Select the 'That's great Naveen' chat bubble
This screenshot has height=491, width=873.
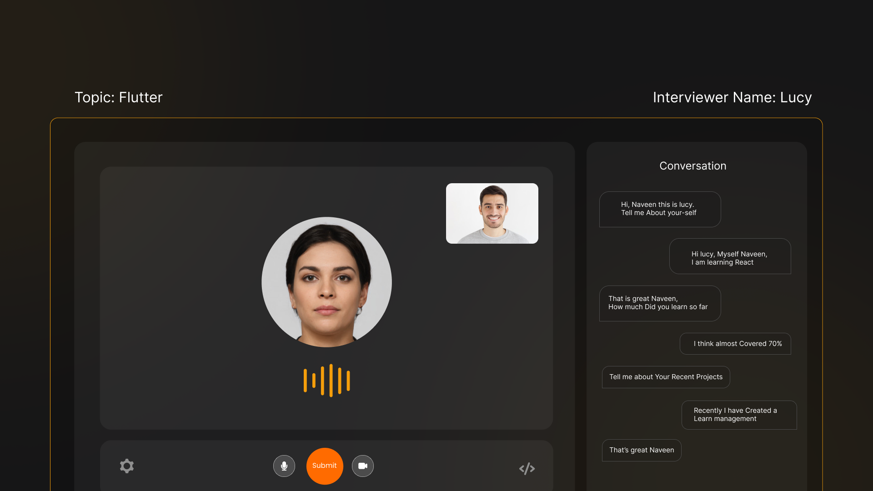click(x=641, y=450)
